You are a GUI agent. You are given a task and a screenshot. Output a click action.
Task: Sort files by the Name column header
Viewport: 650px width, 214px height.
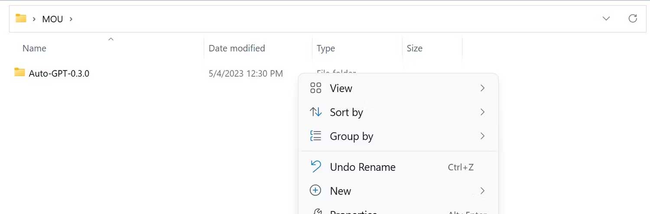34,48
